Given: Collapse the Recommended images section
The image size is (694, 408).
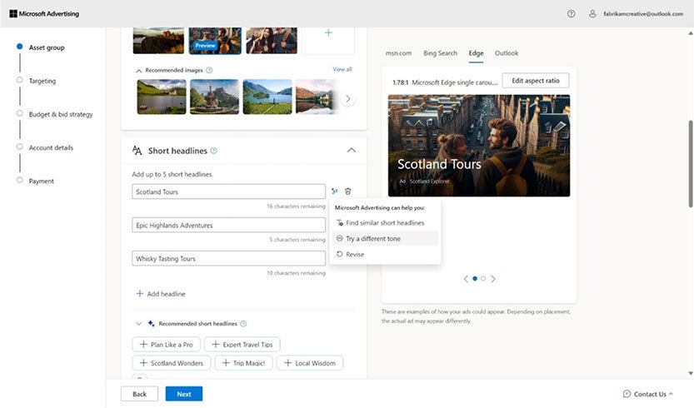Looking at the screenshot, I should [138, 71].
